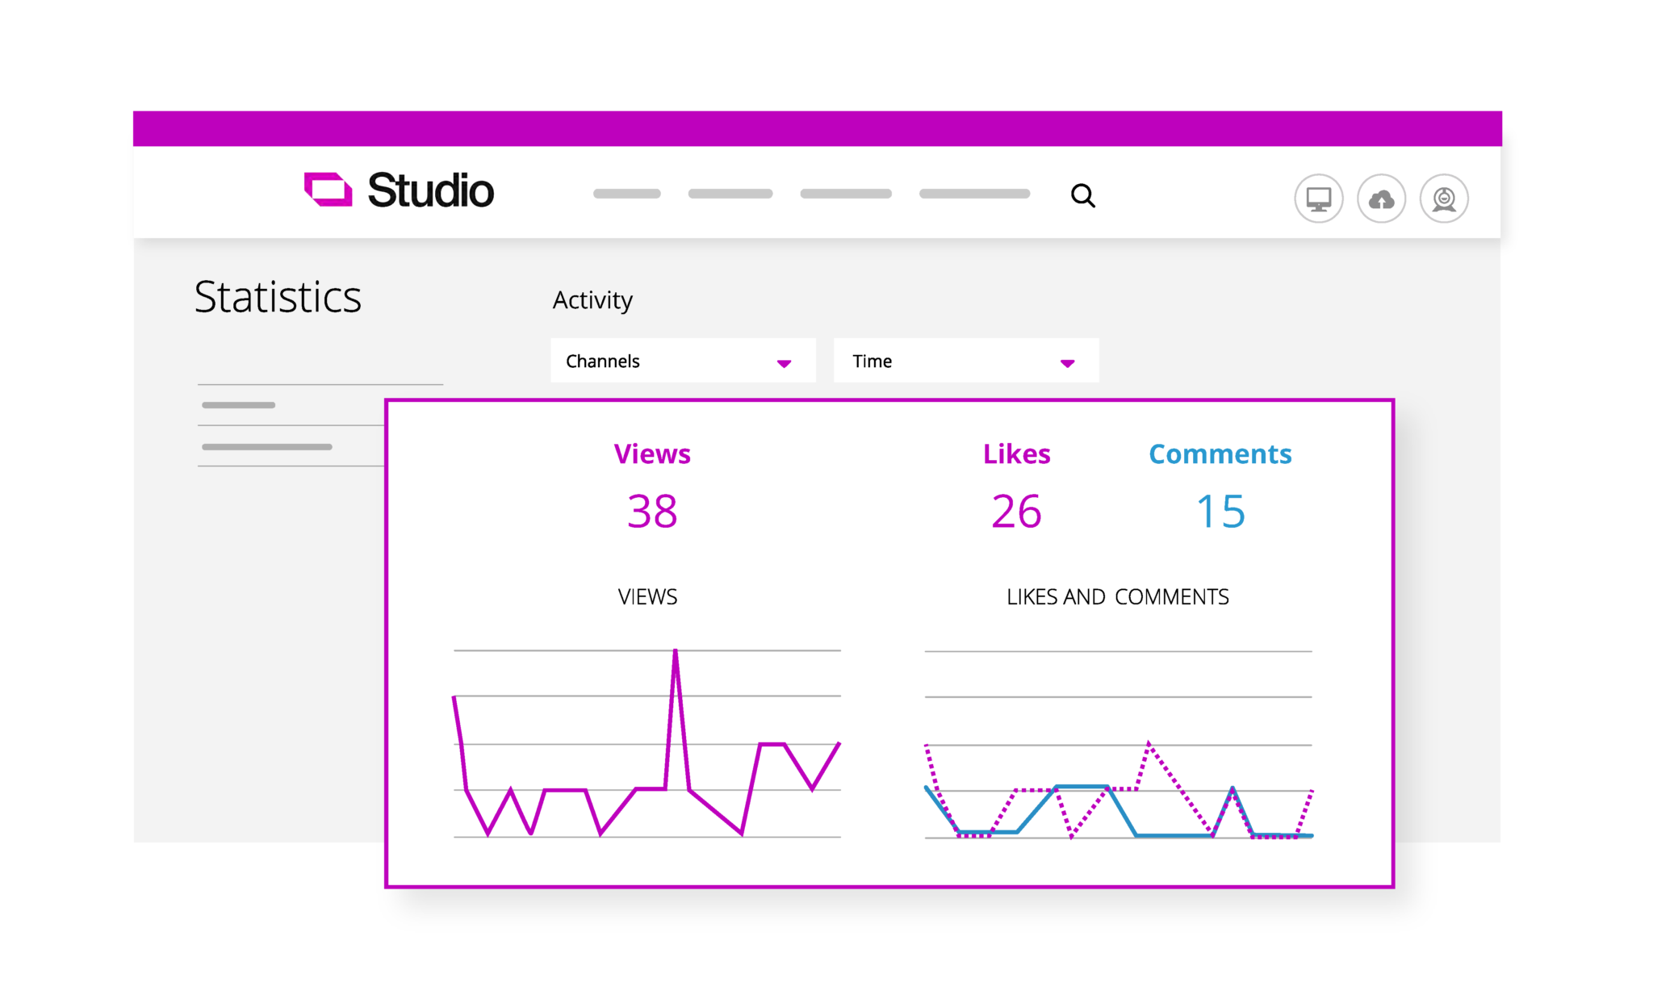The image size is (1653, 995).
Task: Click the peak of the views line chart
Action: [675, 651]
